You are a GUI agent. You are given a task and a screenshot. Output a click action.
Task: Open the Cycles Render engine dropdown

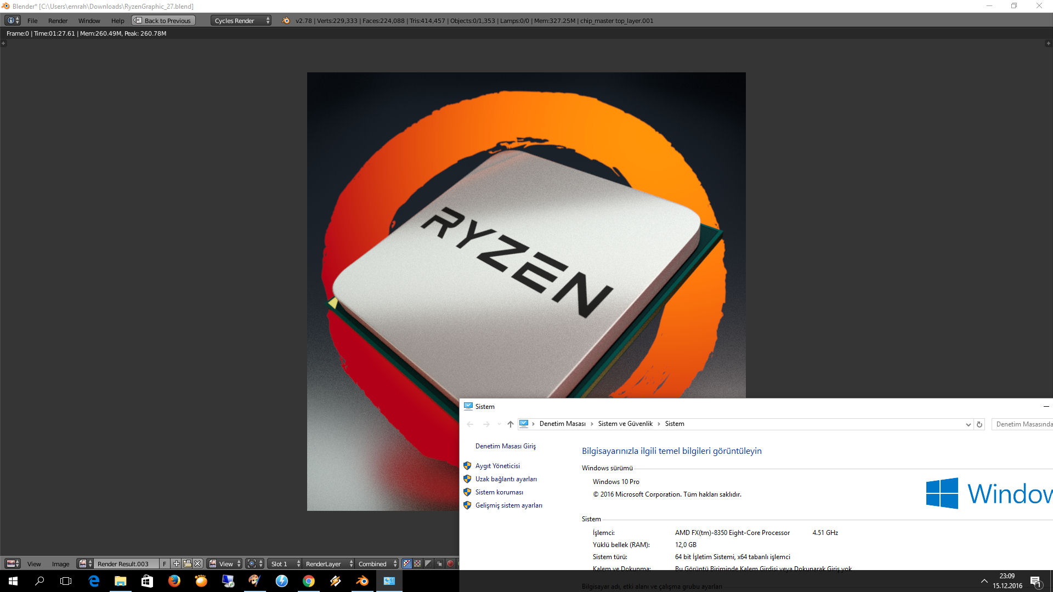[241, 20]
